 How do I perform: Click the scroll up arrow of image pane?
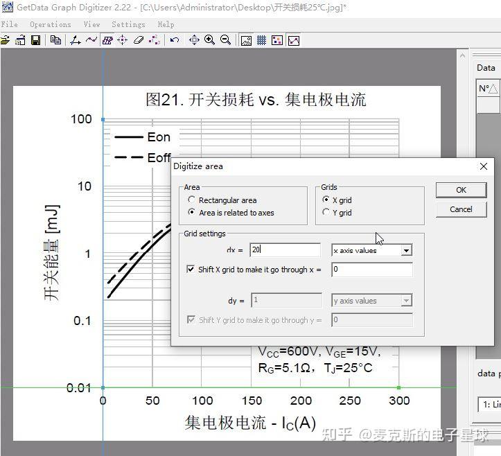point(462,56)
